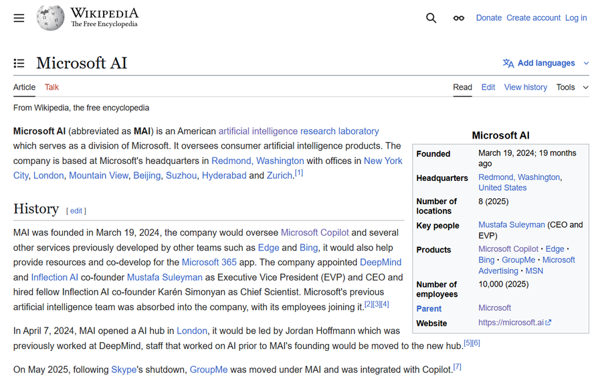Click citation reference [2]
Image resolution: width=602 pixels, height=381 pixels.
pyautogui.click(x=368, y=304)
